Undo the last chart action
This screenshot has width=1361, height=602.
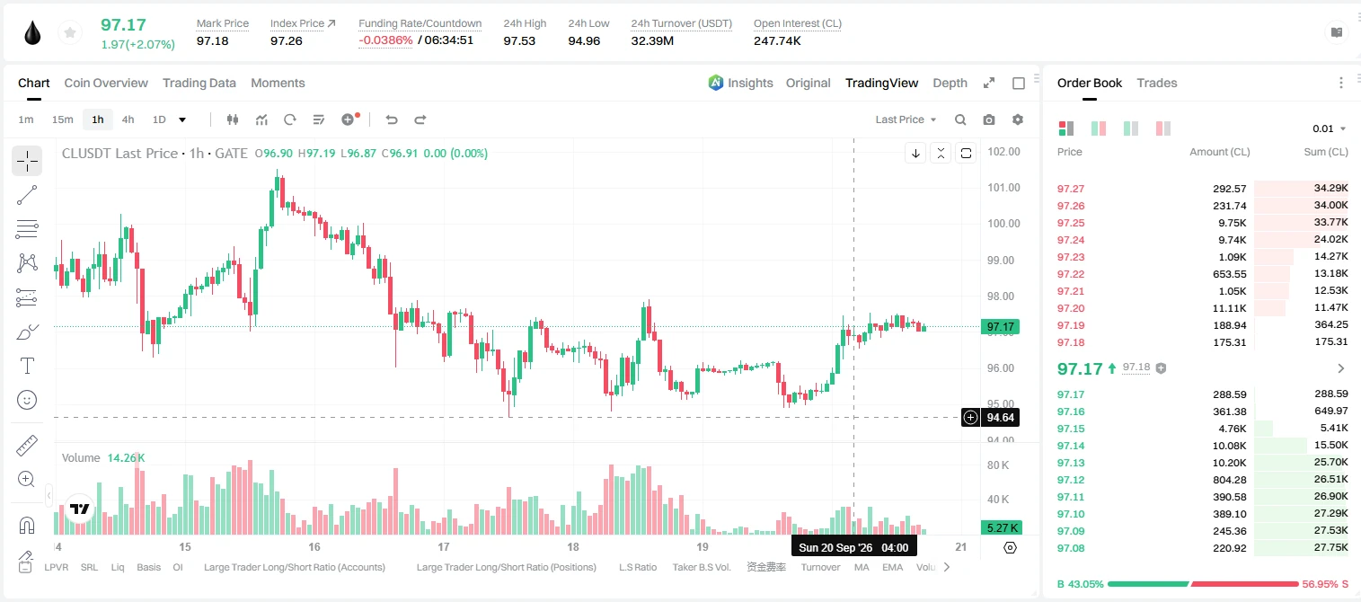coord(391,120)
